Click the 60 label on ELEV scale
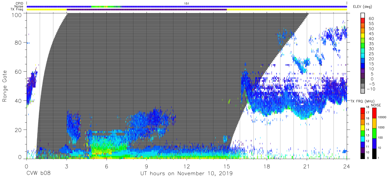Screen dimensions: 390x180 pyautogui.click(x=371, y=18)
